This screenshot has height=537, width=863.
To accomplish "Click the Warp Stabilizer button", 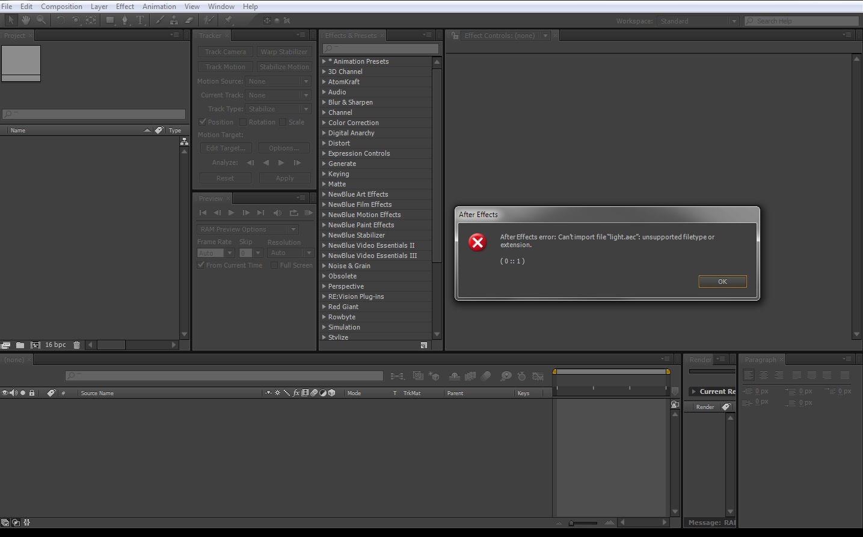I will (284, 52).
